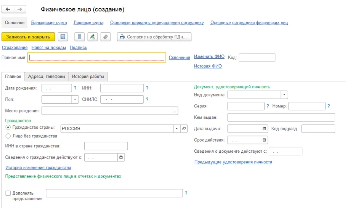353x211 pixels.
Task: Open История изменения гражданства link
Action: 38,168
